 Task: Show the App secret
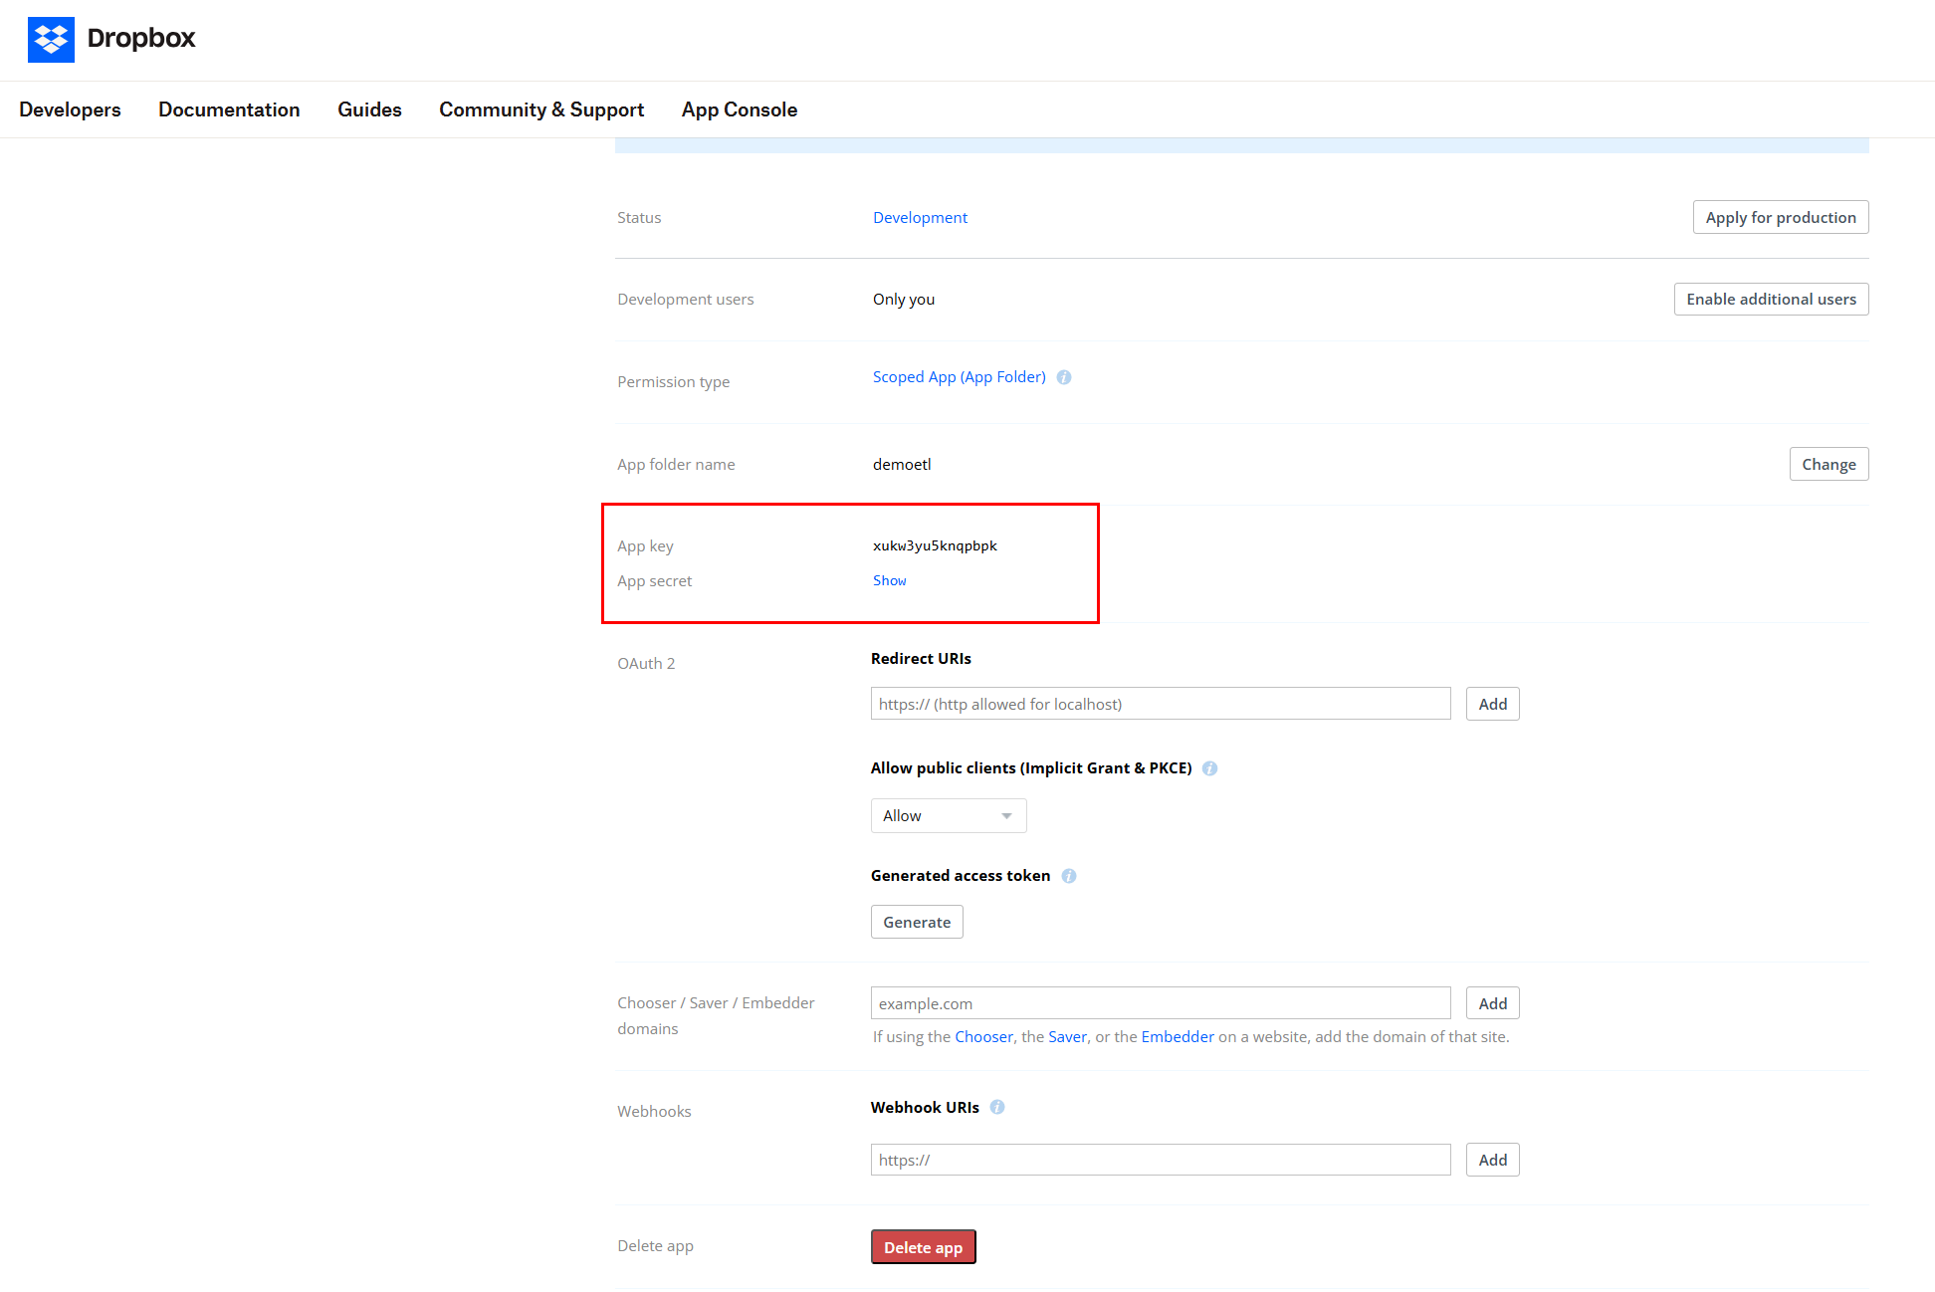889,580
